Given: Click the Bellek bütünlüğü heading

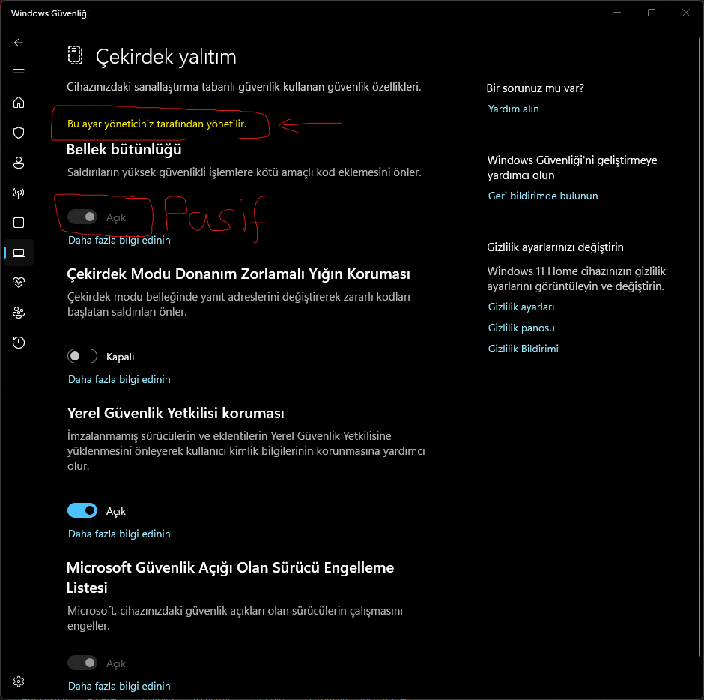Looking at the screenshot, I should tap(124, 150).
